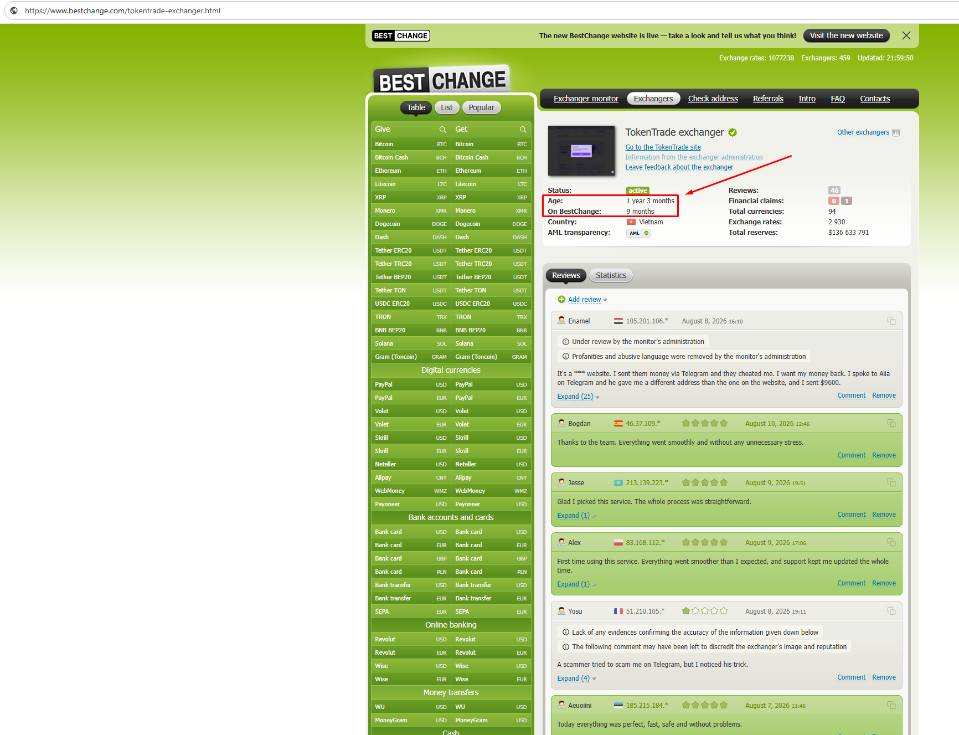Click the browser address bar URL
The width and height of the screenshot is (959, 735).
pyautogui.click(x=122, y=11)
